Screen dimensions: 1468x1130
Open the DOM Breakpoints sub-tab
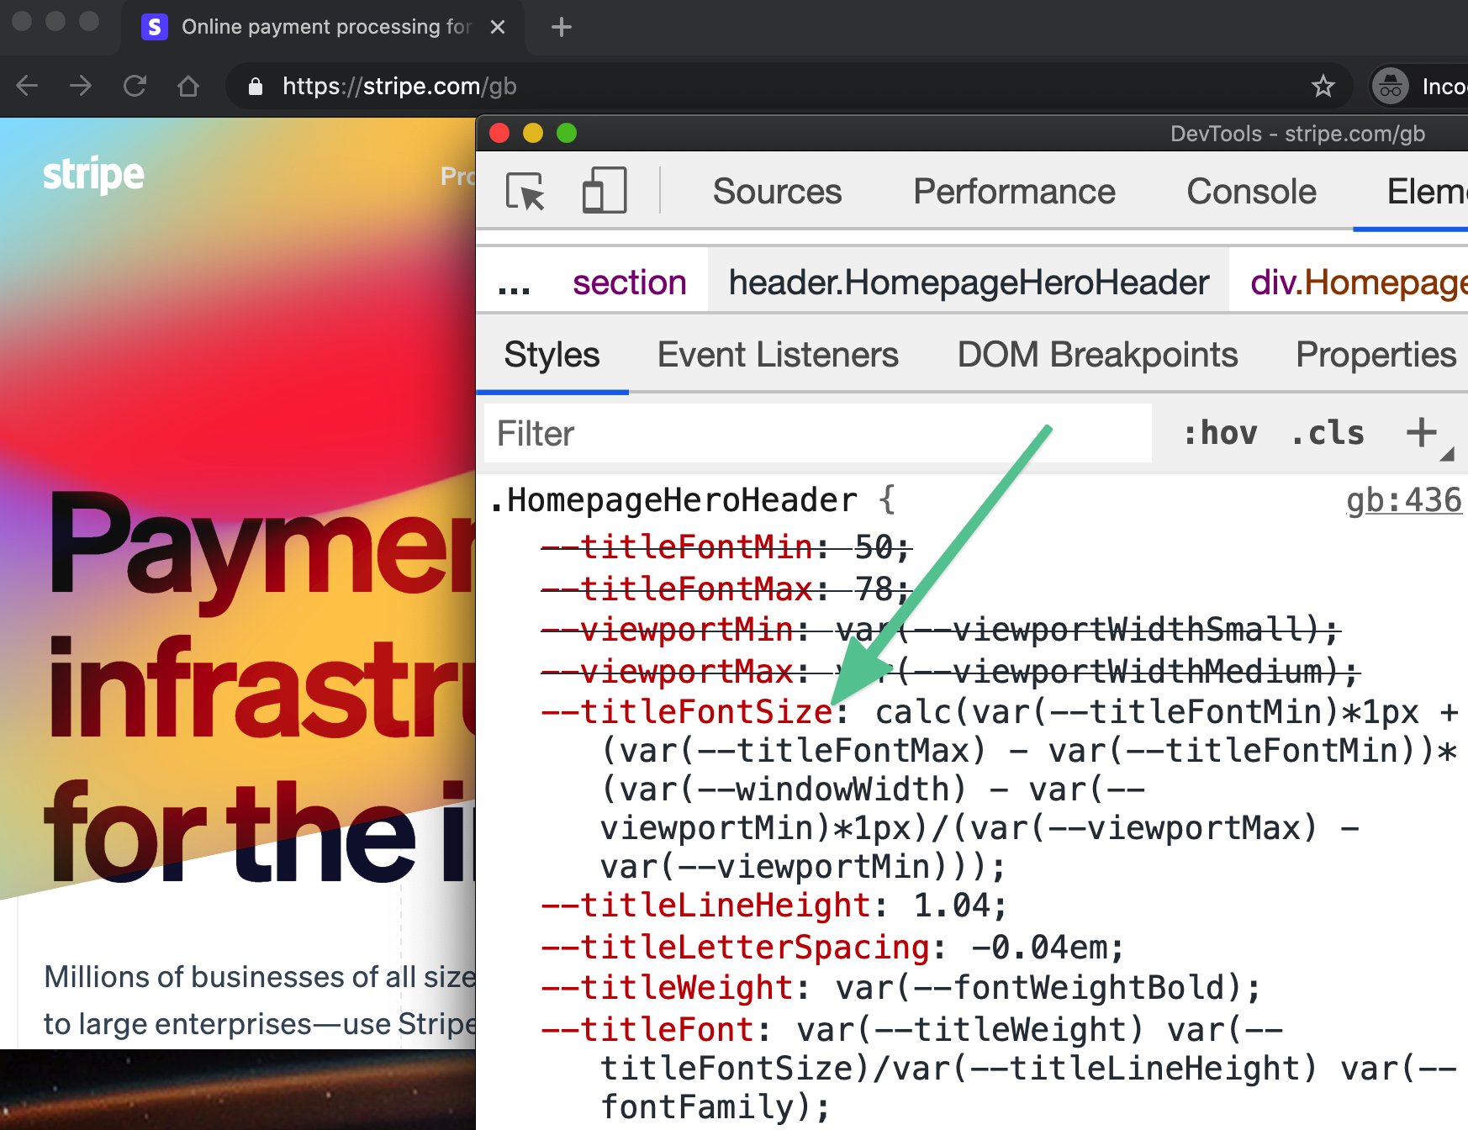pos(1097,355)
